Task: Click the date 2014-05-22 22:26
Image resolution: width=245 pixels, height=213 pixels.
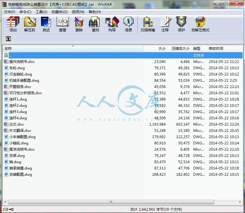Action: (x=224, y=124)
